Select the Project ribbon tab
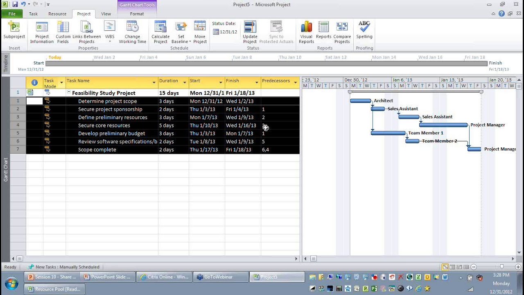 [x=84, y=14]
